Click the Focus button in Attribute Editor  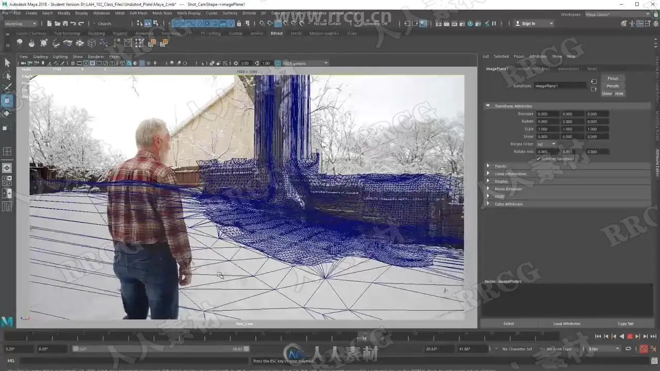tap(613, 78)
